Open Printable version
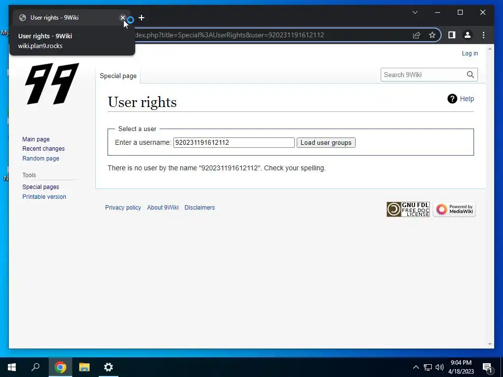 [44, 196]
